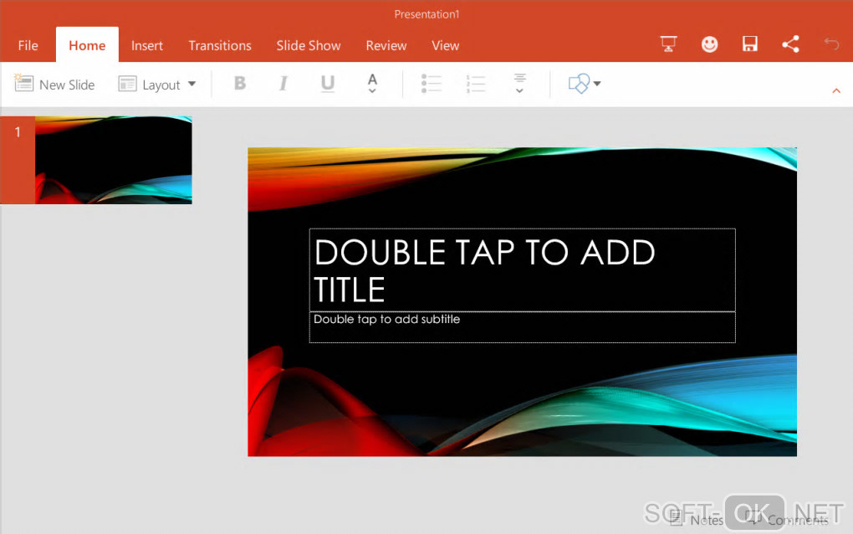Toggle underline formatting
The width and height of the screenshot is (853, 534).
tap(328, 84)
